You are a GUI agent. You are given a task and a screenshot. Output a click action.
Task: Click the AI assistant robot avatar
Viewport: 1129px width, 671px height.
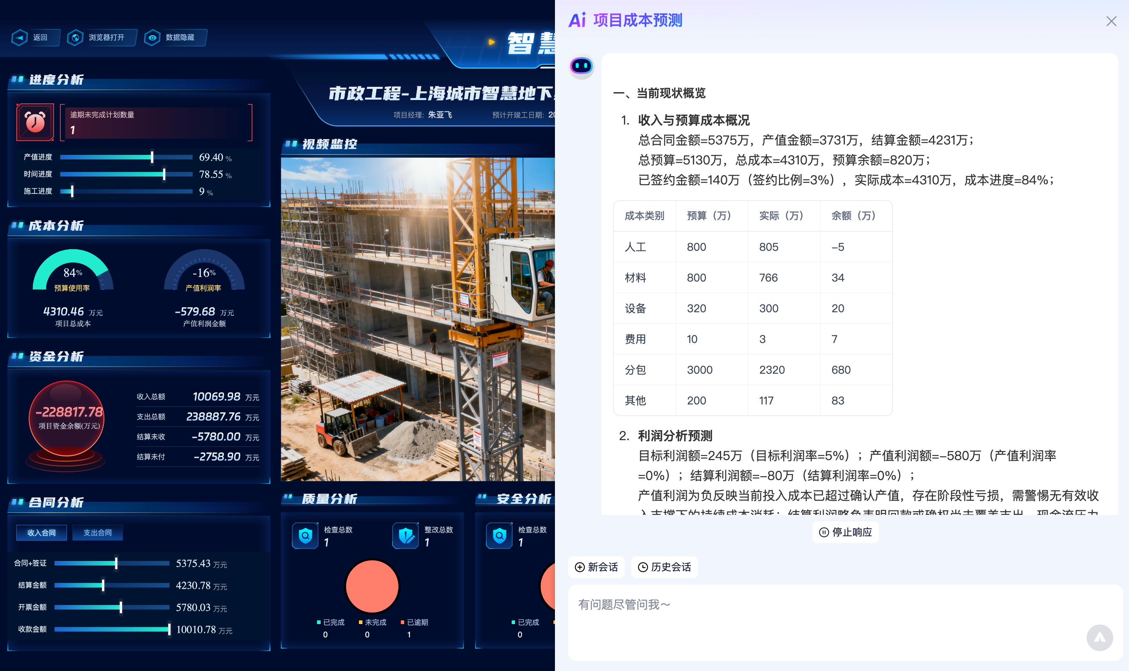[581, 66]
